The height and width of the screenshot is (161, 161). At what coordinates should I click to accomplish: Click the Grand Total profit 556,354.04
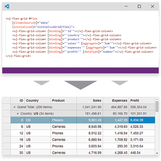tap(142, 107)
